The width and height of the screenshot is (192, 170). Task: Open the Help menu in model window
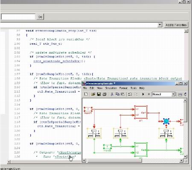coord(142,88)
